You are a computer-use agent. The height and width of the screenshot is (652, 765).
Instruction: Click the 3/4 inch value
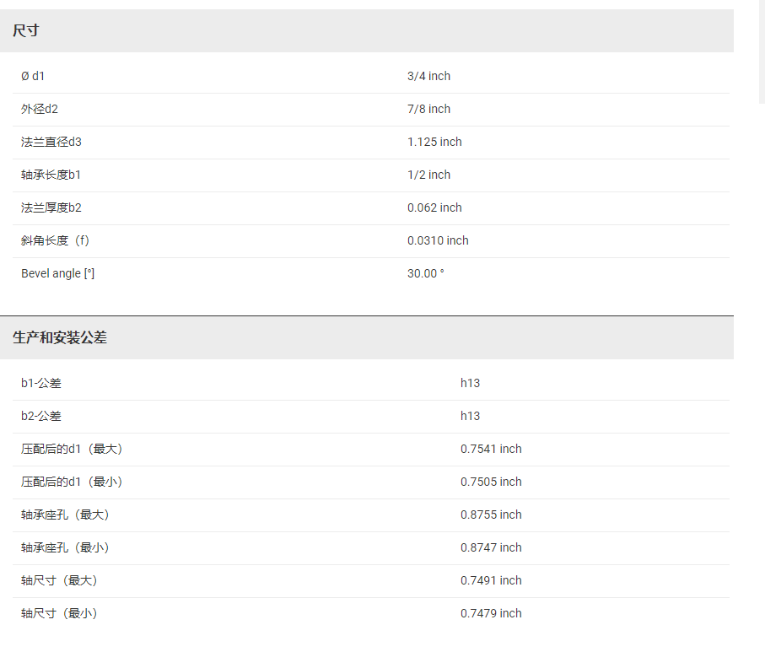428,77
